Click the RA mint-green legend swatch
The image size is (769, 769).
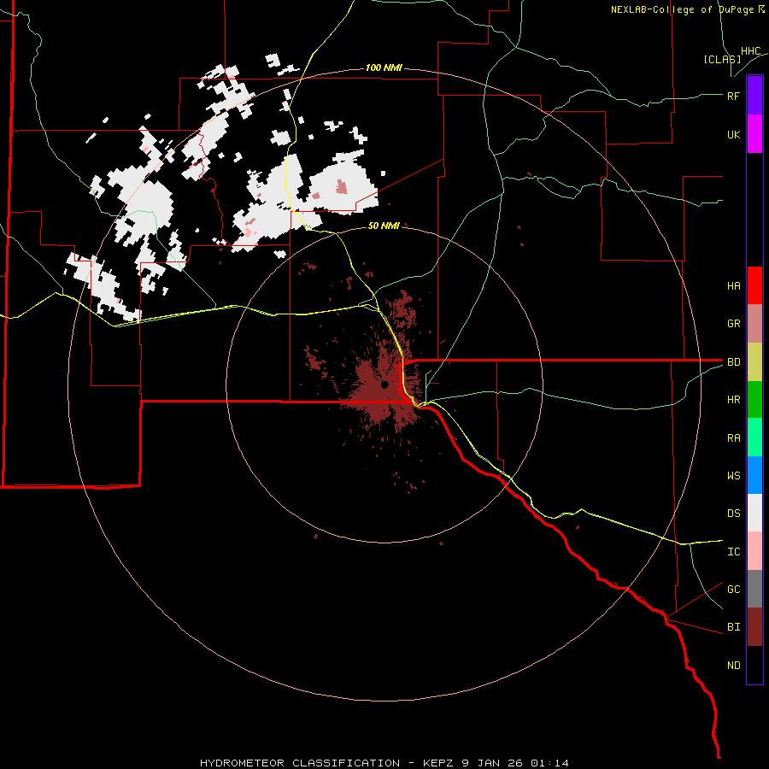click(x=754, y=437)
